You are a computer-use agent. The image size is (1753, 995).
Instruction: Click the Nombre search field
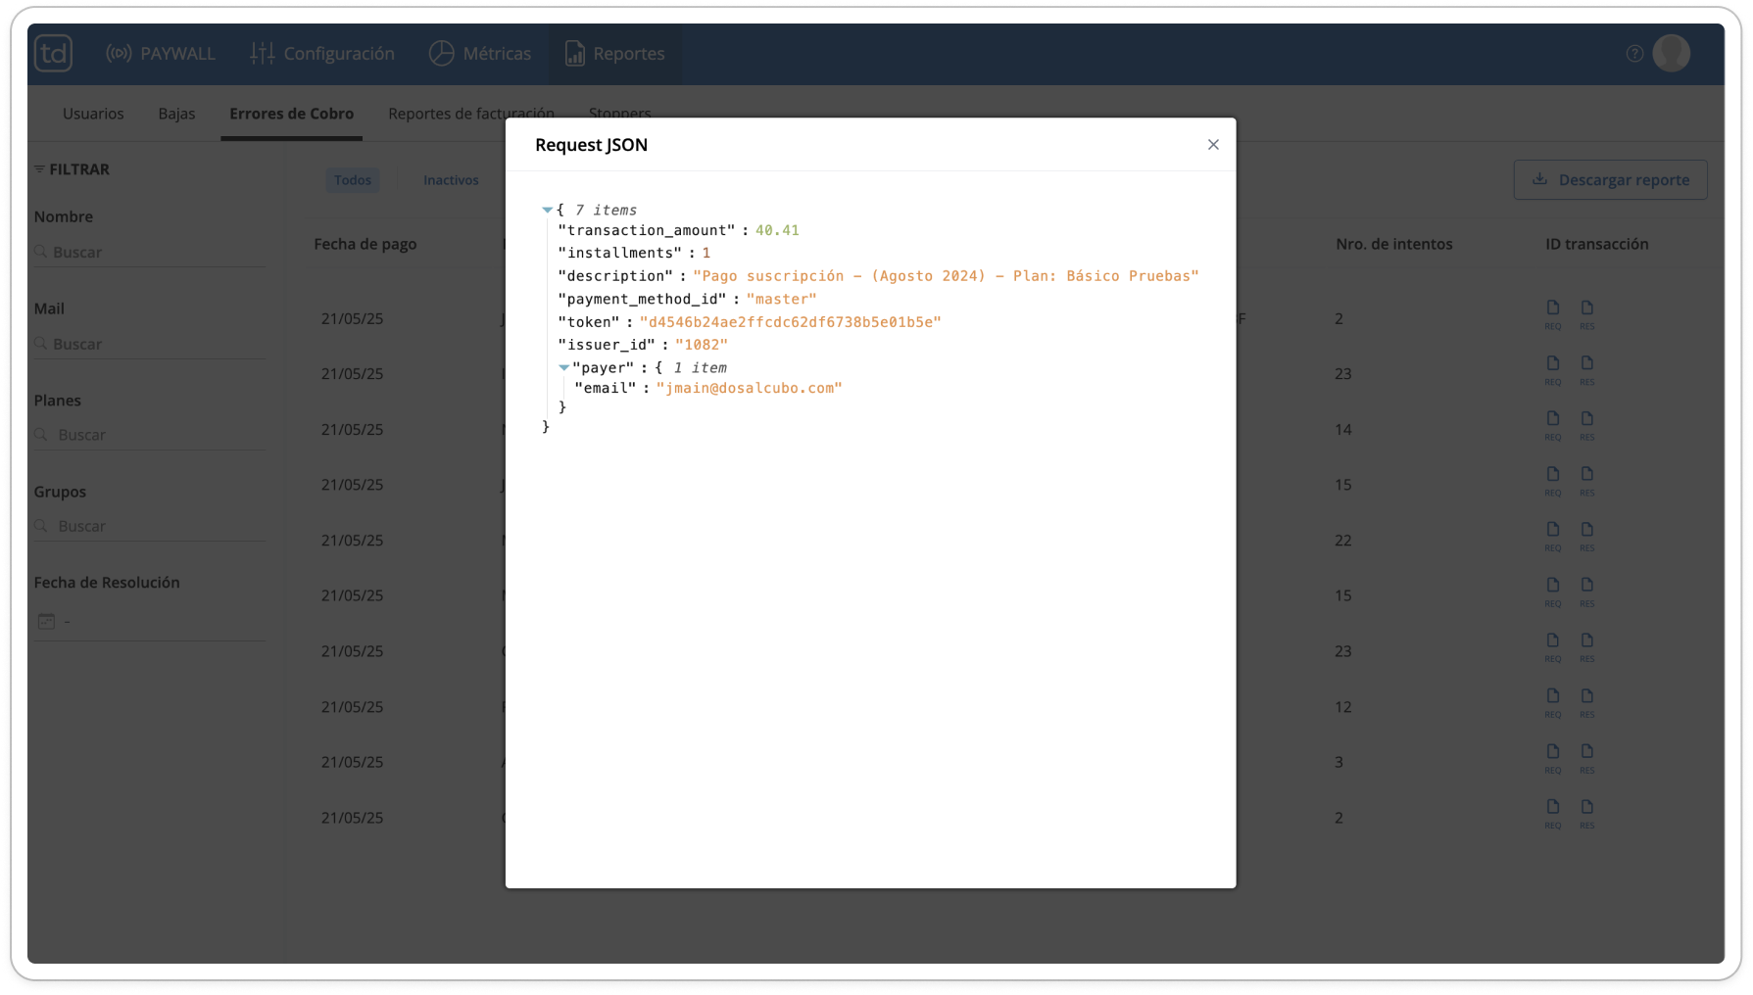coord(150,253)
